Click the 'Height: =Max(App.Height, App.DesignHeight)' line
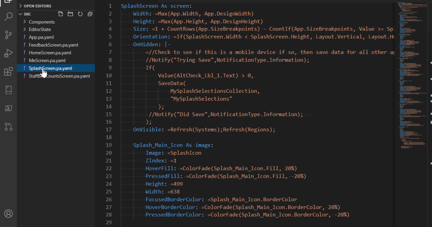The width and height of the screenshot is (432, 227). pyautogui.click(x=198, y=22)
